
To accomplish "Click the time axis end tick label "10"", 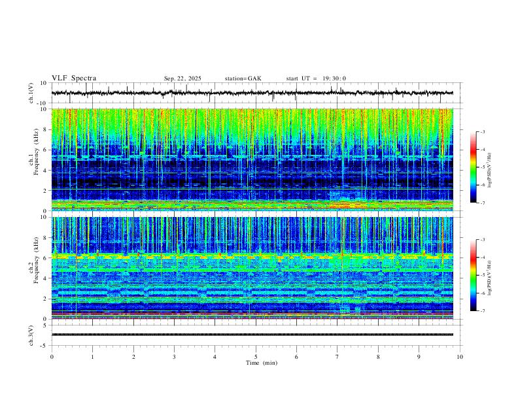I will tap(460, 357).
